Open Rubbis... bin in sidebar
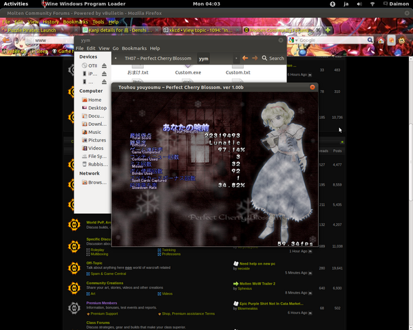413x330 pixels. 95,164
